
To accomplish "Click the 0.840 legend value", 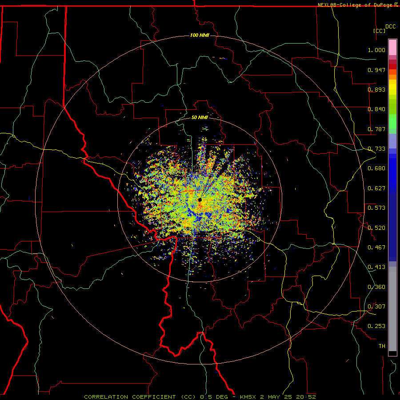I will (376, 109).
